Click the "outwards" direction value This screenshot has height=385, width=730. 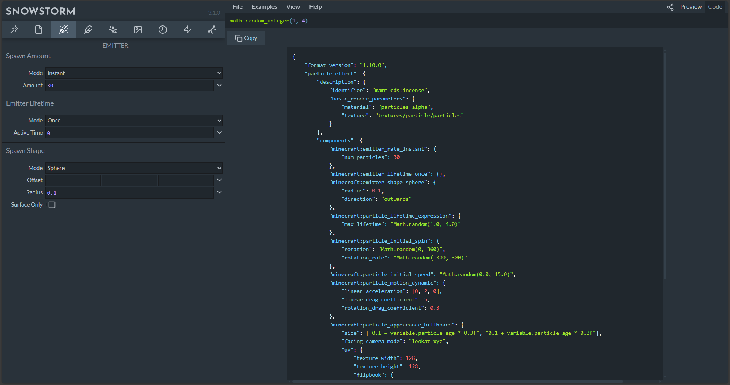pyautogui.click(x=396, y=199)
